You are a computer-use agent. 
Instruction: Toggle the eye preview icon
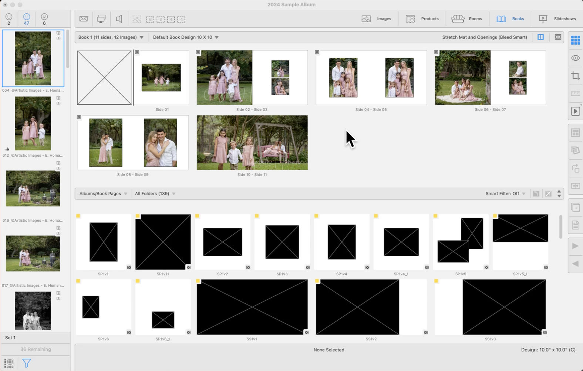[575, 58]
